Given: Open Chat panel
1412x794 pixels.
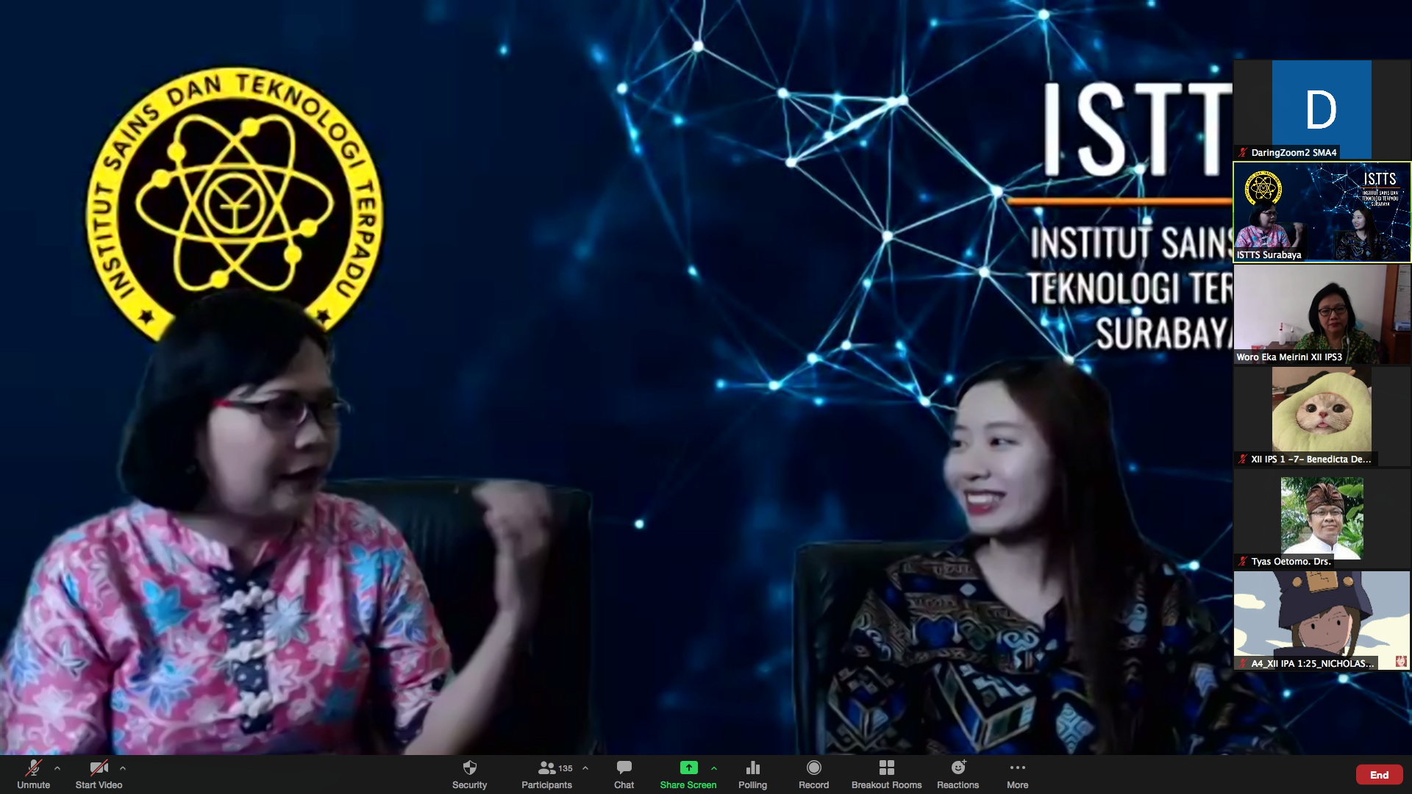Looking at the screenshot, I should pos(624,774).
